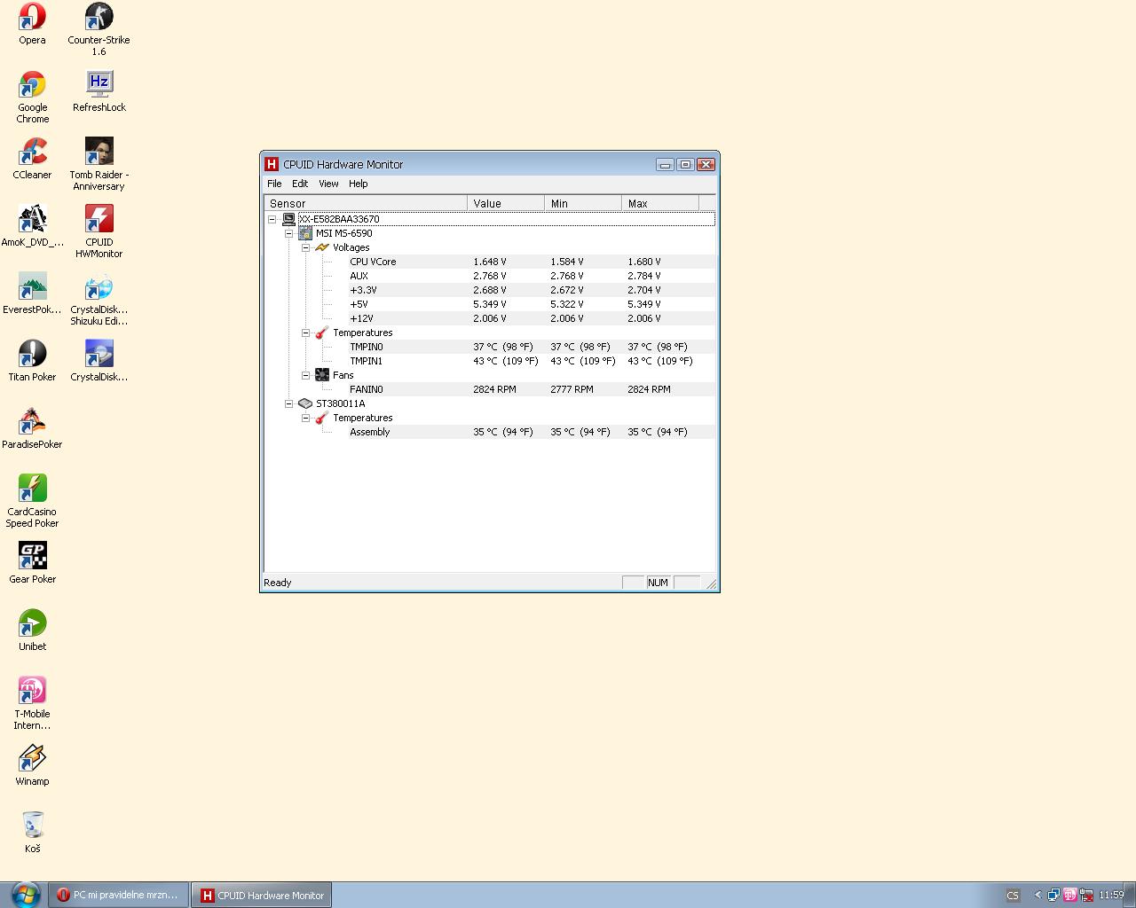Click the Min column header
1136x908 pixels.
583,203
